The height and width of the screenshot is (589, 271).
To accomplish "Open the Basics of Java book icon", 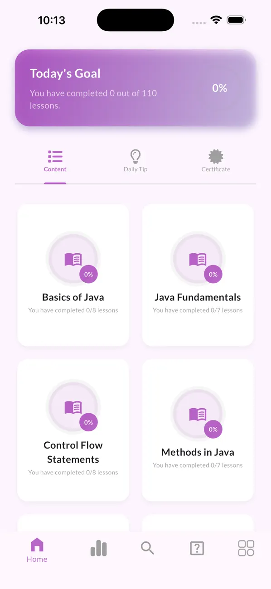I will pos(73,258).
